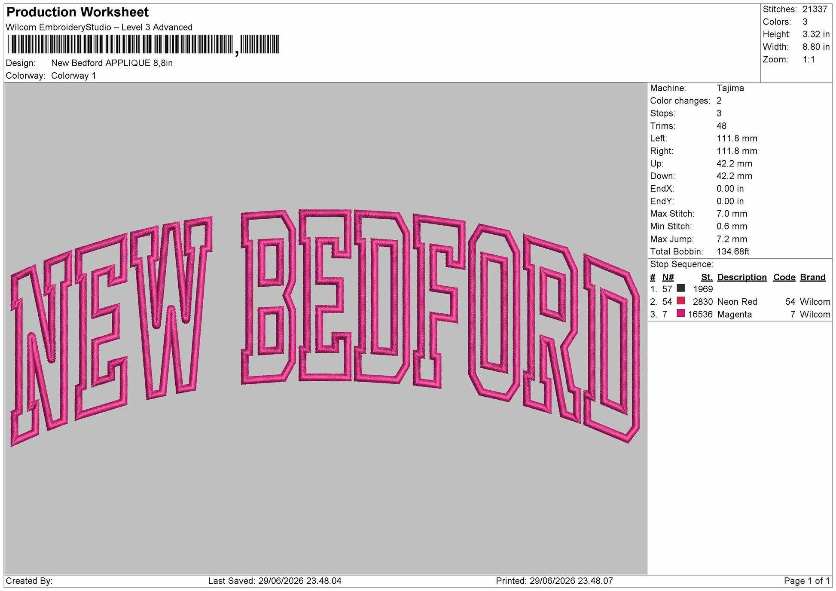This screenshot has height=591, width=836.
Task: Click the dark gray swatch for color 57
Action: coord(680,288)
